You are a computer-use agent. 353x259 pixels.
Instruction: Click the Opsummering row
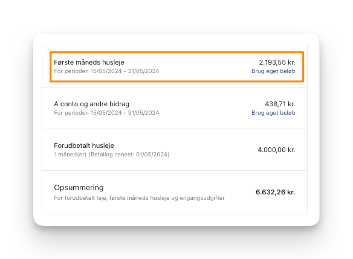(175, 192)
